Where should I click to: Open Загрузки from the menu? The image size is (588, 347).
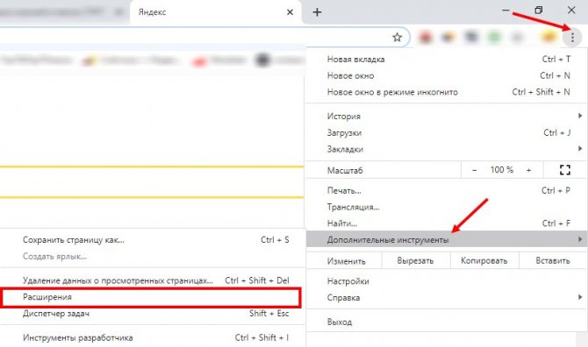point(446,132)
